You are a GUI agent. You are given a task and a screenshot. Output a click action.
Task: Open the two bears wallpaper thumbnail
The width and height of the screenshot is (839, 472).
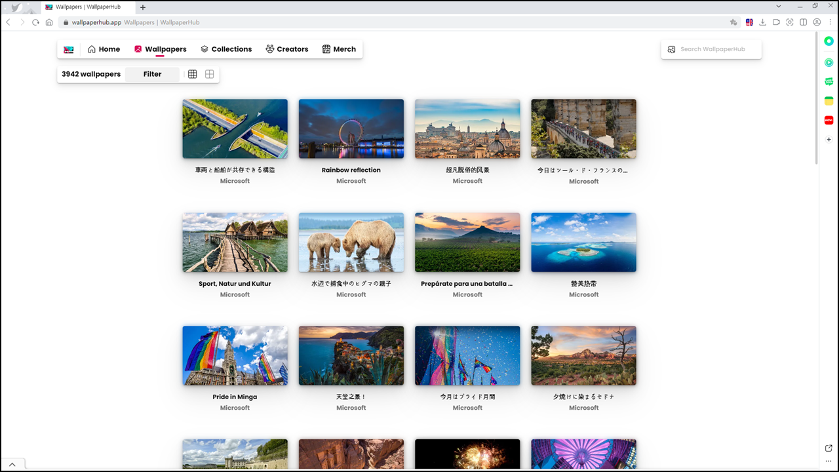pyautogui.click(x=351, y=242)
